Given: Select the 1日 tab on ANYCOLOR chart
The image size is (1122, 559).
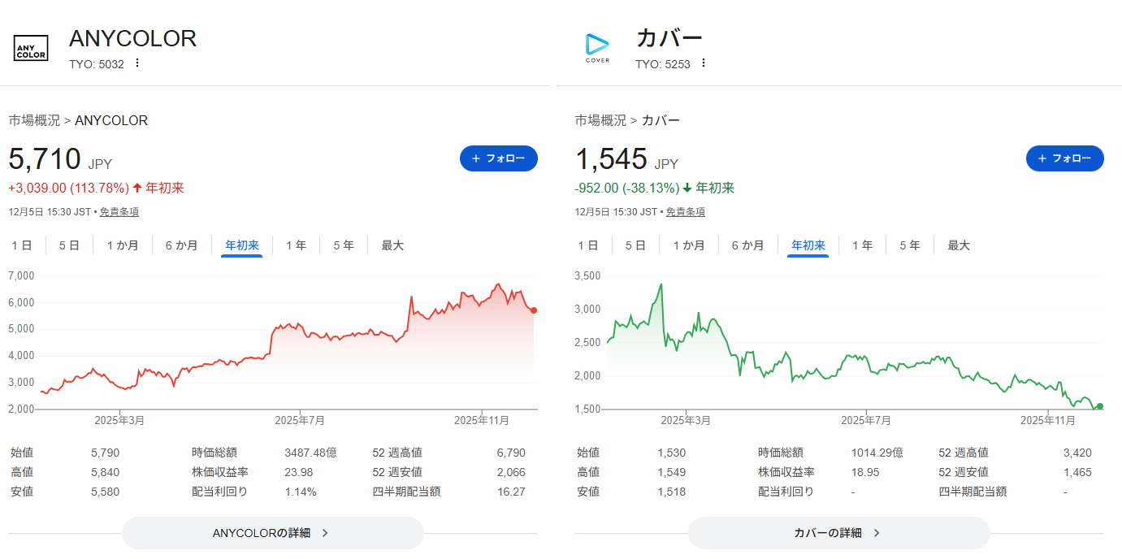Looking at the screenshot, I should (22, 245).
